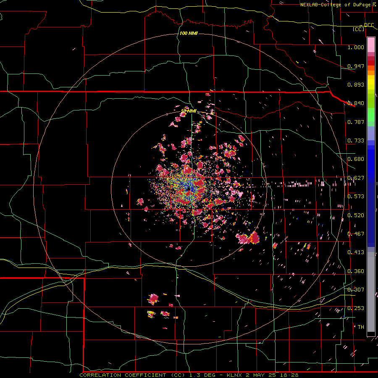Click the 0.307 color scale value
Screen dimensions: 378x378
tap(356, 290)
